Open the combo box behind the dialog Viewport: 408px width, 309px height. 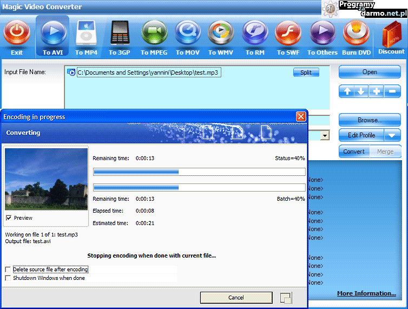coord(325,135)
